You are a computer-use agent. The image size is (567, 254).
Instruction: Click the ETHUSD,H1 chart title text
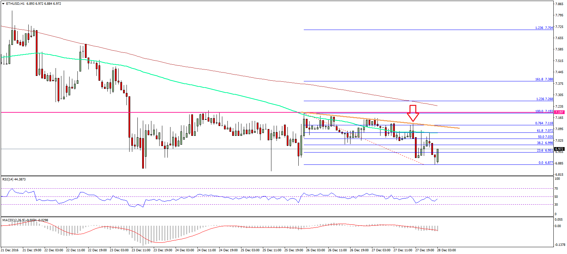click(15, 4)
